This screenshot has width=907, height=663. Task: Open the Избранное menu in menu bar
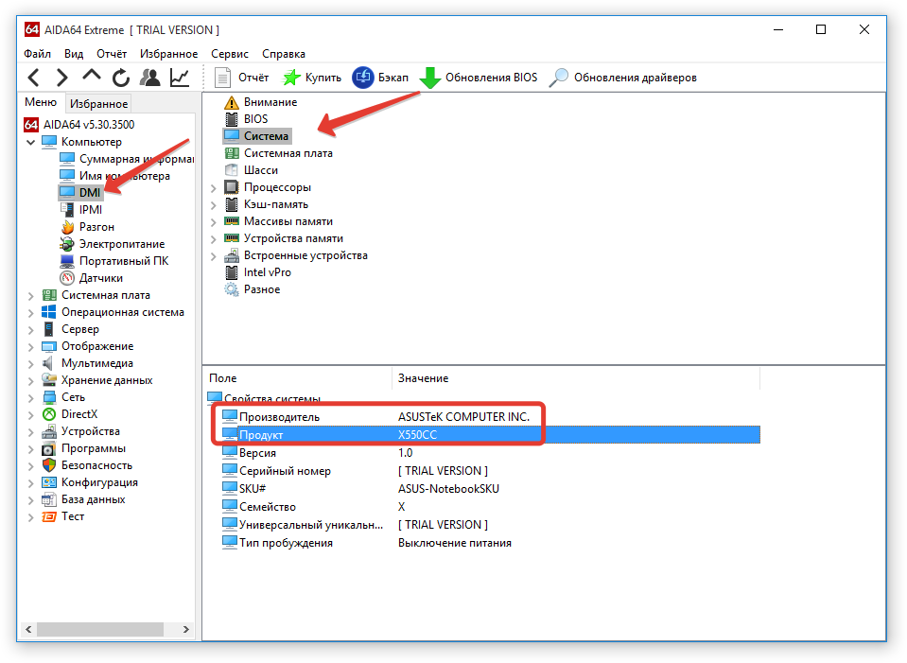(168, 54)
